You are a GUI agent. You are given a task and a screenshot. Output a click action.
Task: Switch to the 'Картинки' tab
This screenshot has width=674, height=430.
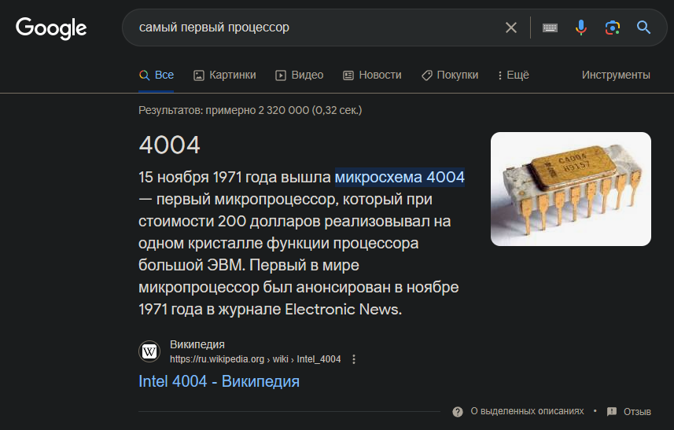(224, 75)
